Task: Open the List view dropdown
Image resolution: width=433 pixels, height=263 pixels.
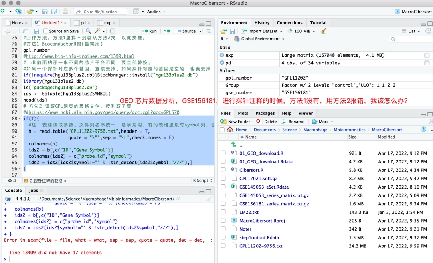Action: click(411, 31)
